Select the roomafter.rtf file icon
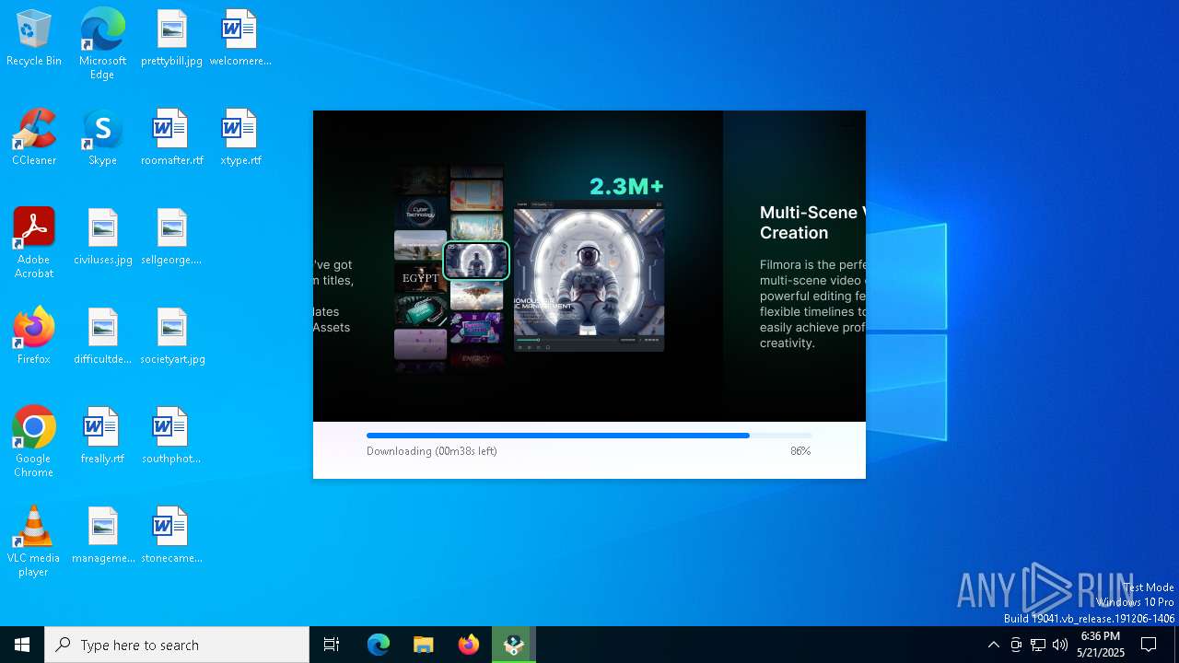This screenshot has height=663, width=1179. click(x=171, y=138)
